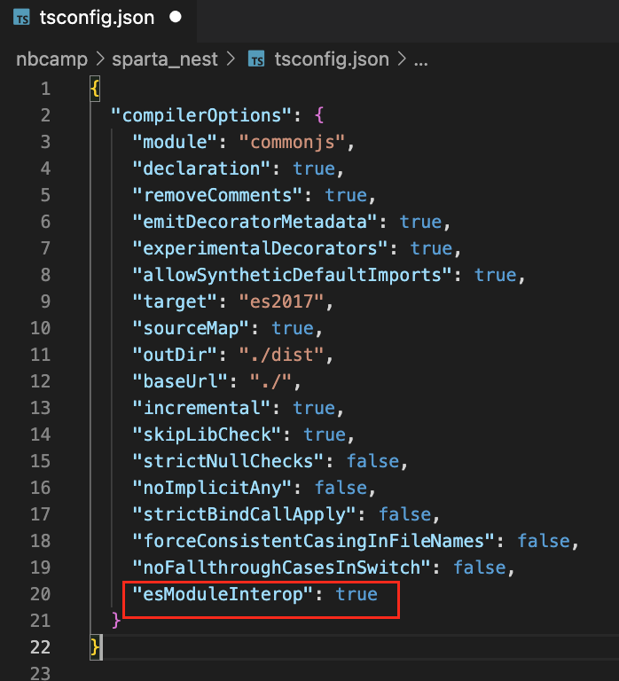Click the "forceConsistentCasingInFileNames" key
619x681 pixels.
pyautogui.click(x=313, y=541)
